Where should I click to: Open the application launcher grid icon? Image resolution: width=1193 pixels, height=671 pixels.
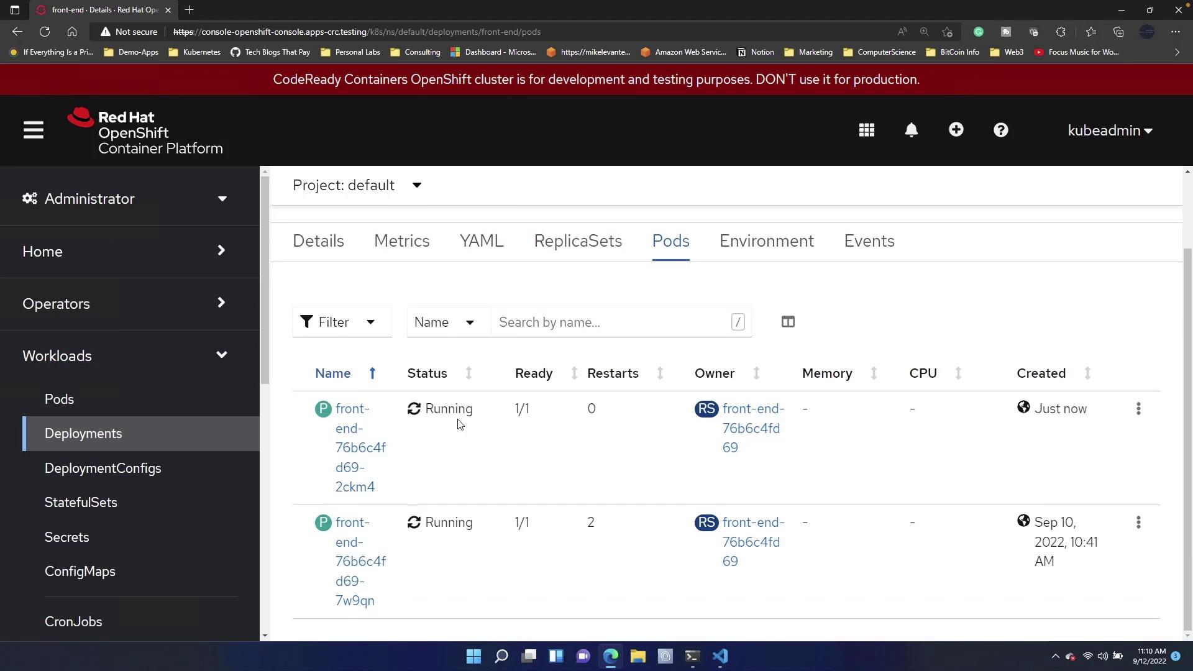[x=867, y=130]
